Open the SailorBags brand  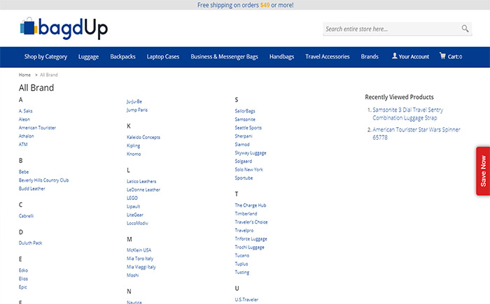pos(245,111)
